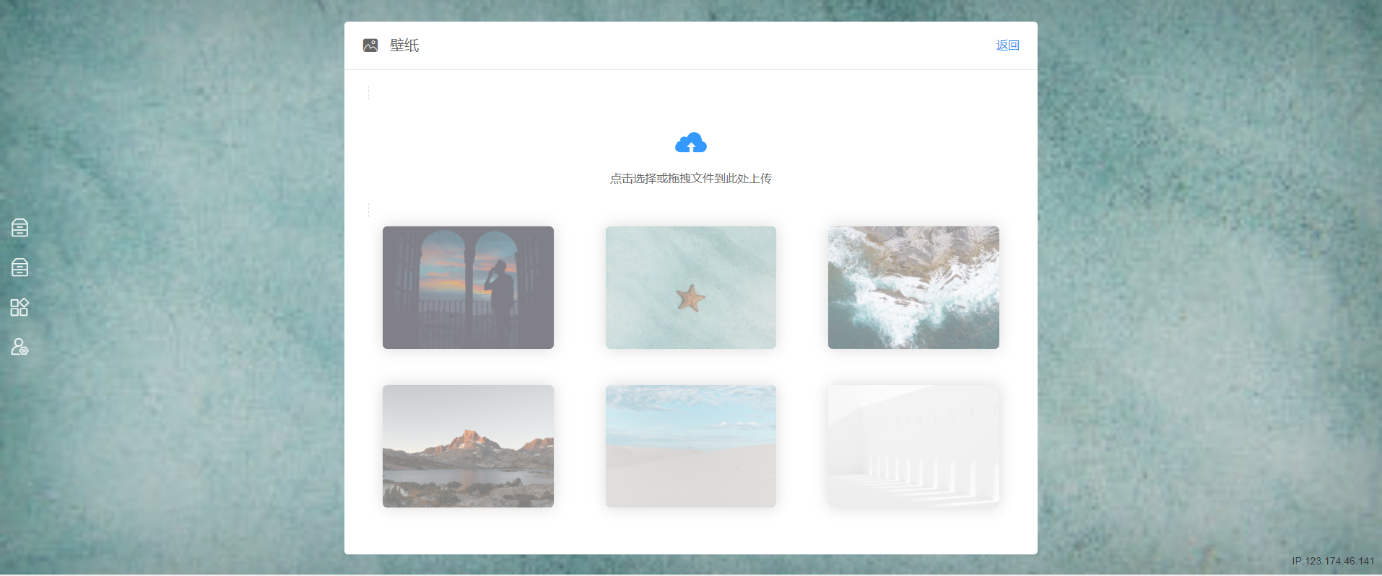Click the 壁纸 title text

[404, 45]
